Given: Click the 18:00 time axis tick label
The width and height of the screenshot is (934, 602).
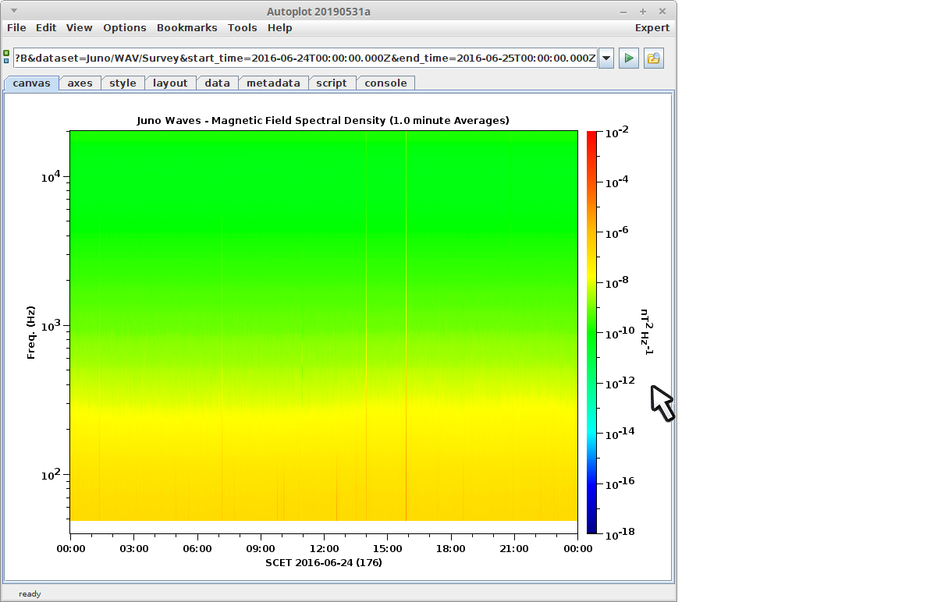Looking at the screenshot, I should coord(450,549).
